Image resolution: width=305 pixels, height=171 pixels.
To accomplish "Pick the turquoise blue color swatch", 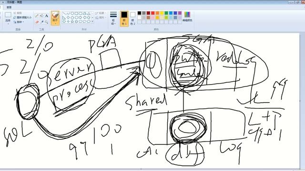I will 171,13.
